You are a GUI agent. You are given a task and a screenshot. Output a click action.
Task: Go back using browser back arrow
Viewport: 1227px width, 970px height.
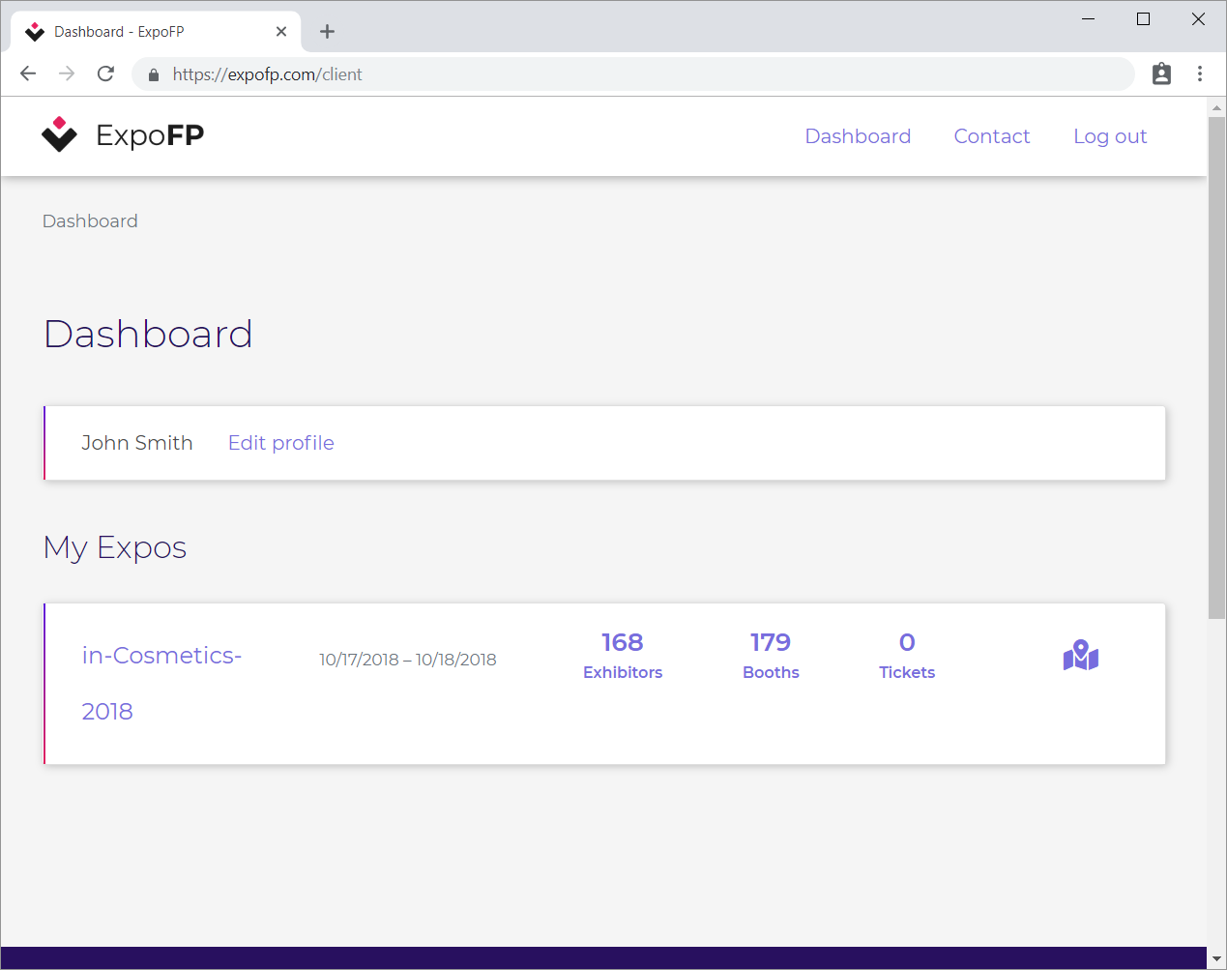coord(28,73)
